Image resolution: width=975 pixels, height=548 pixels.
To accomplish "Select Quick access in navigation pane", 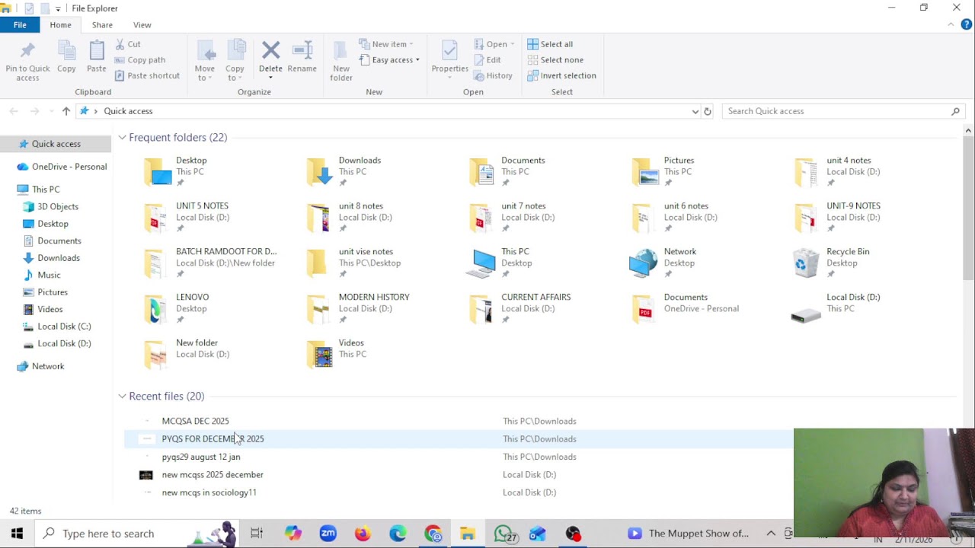I will 56,144.
